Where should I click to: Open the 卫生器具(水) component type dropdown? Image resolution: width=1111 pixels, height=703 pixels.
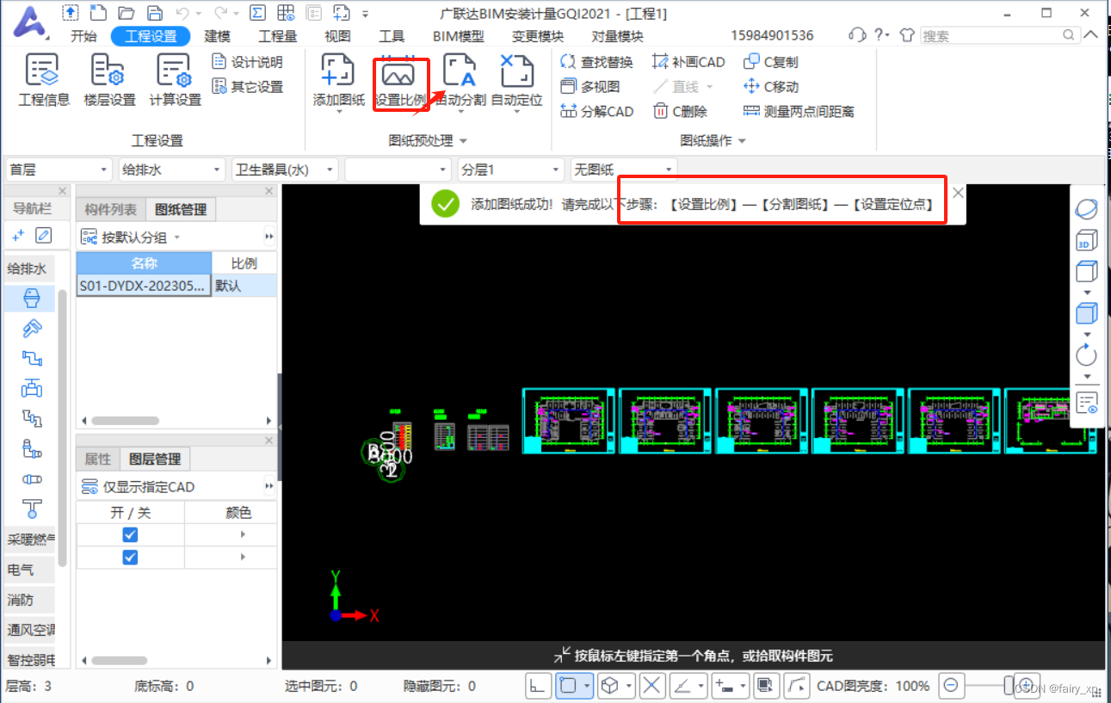286,170
